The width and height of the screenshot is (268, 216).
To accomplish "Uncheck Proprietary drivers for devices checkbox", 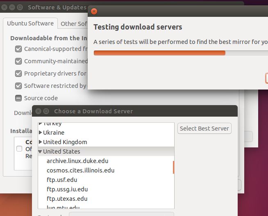I will 18,74.
